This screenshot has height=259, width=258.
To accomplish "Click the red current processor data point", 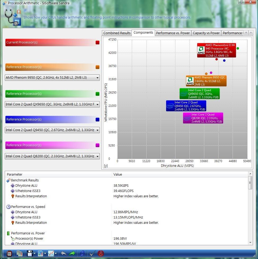I will (216, 59).
